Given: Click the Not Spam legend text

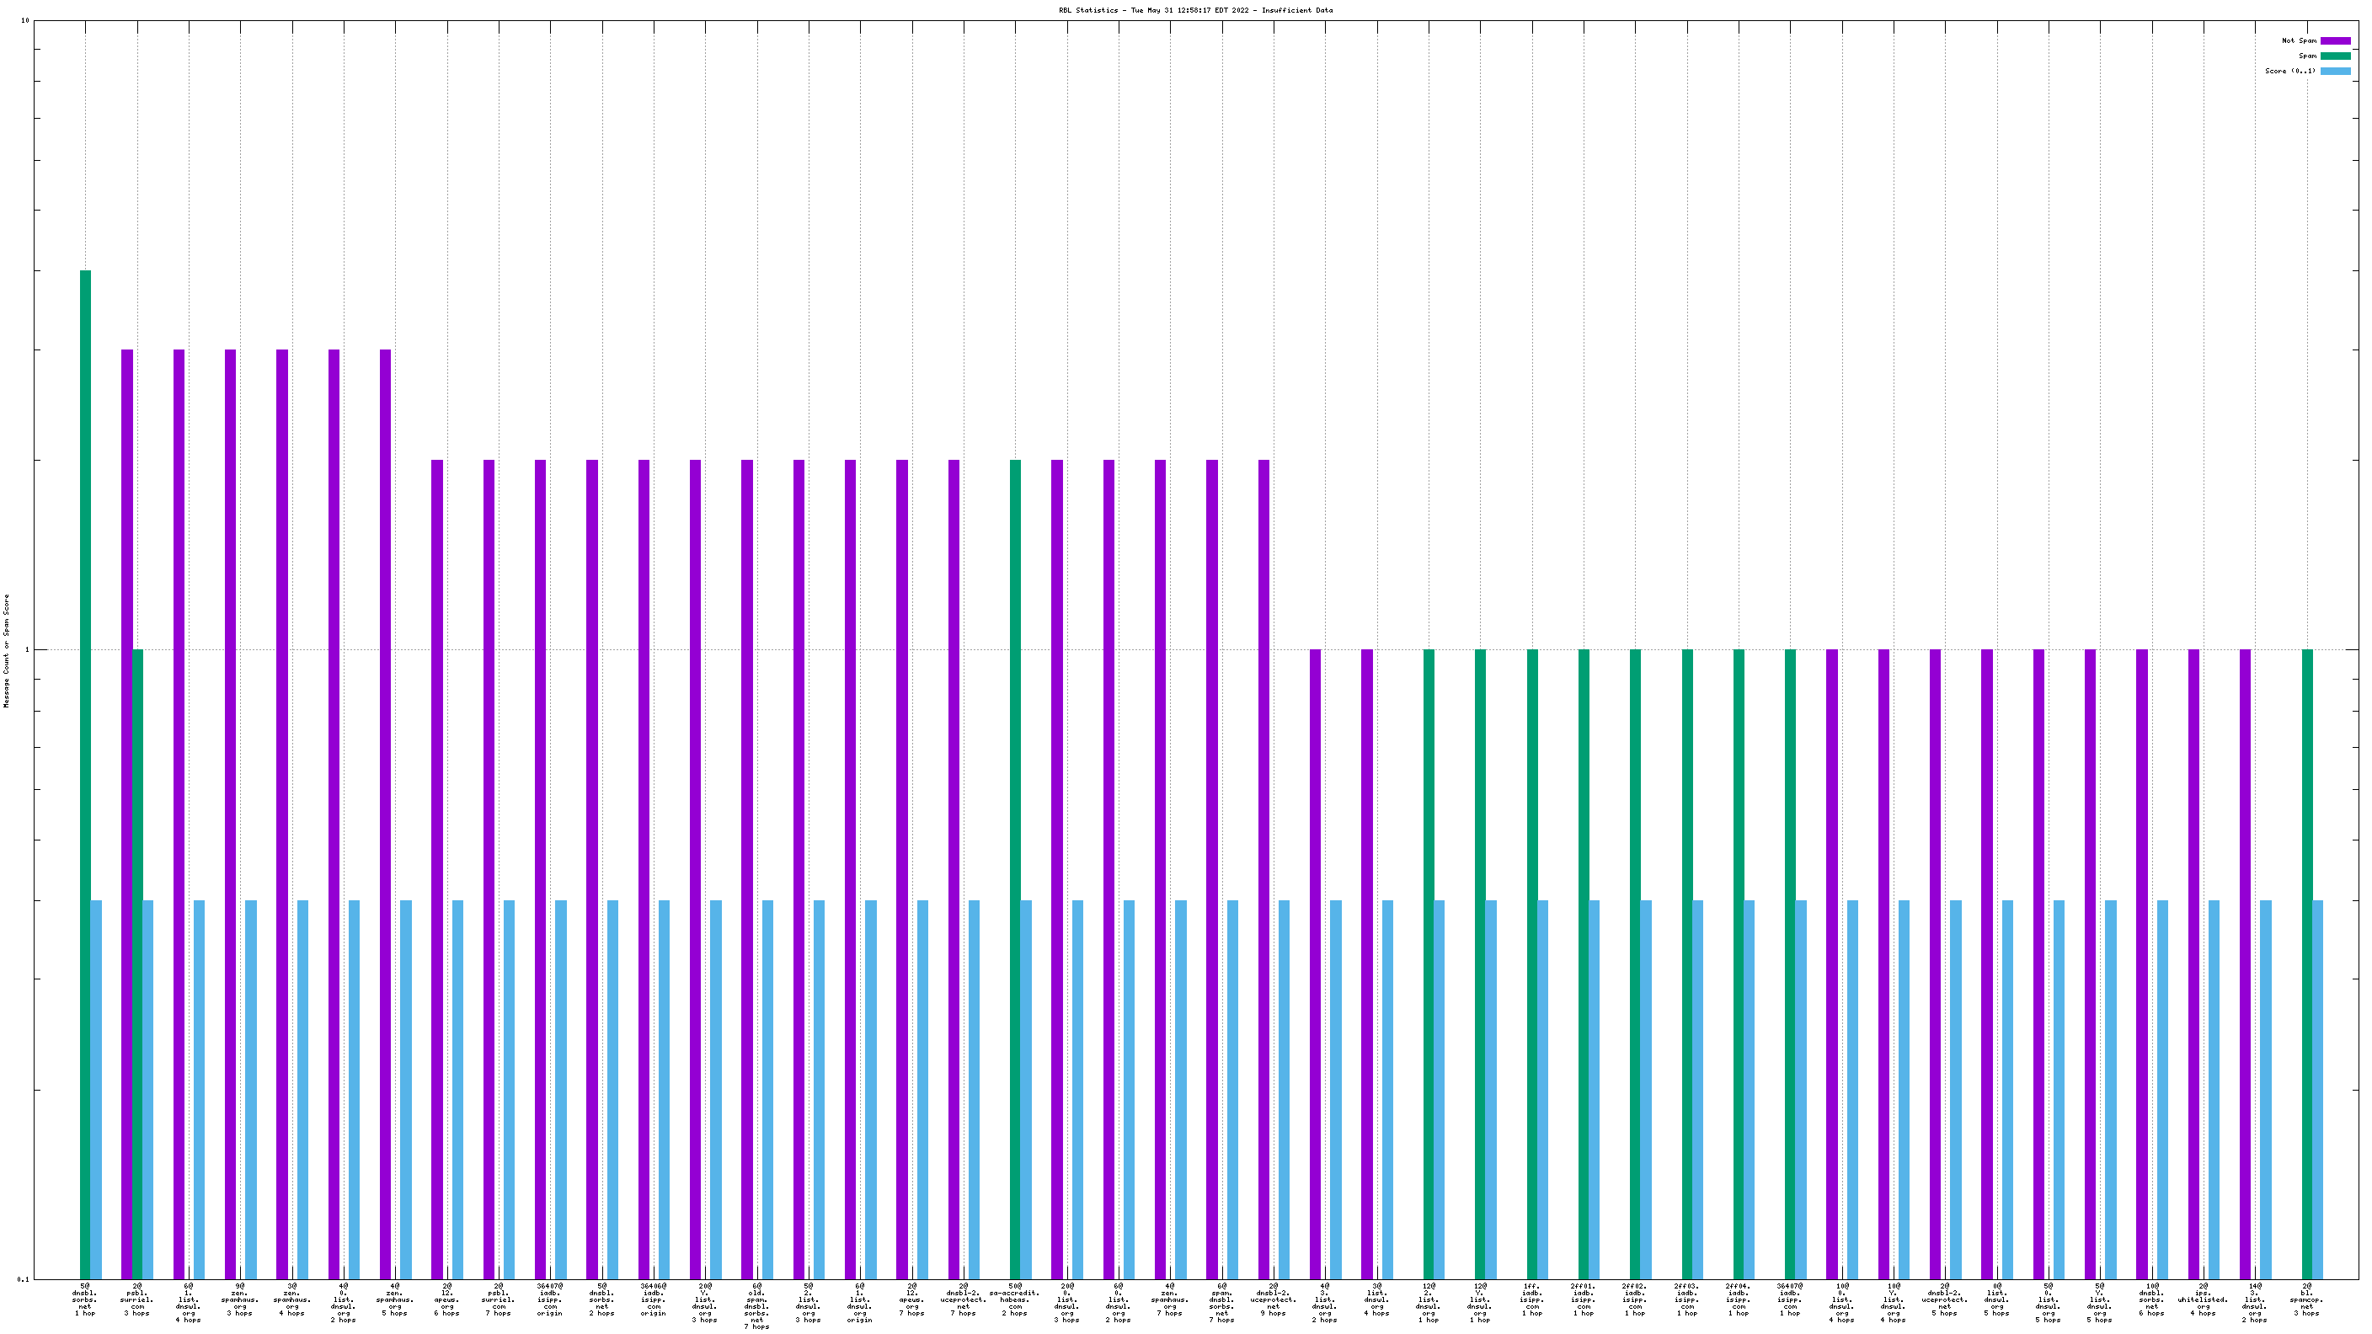Looking at the screenshot, I should coord(2299,40).
